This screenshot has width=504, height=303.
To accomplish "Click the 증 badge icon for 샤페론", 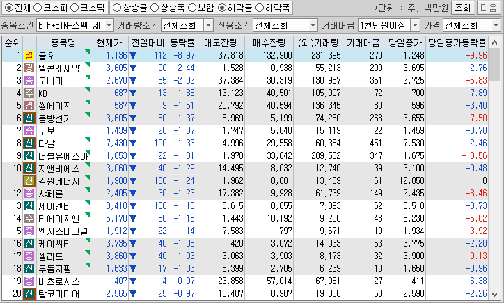I will [x=29, y=194].
